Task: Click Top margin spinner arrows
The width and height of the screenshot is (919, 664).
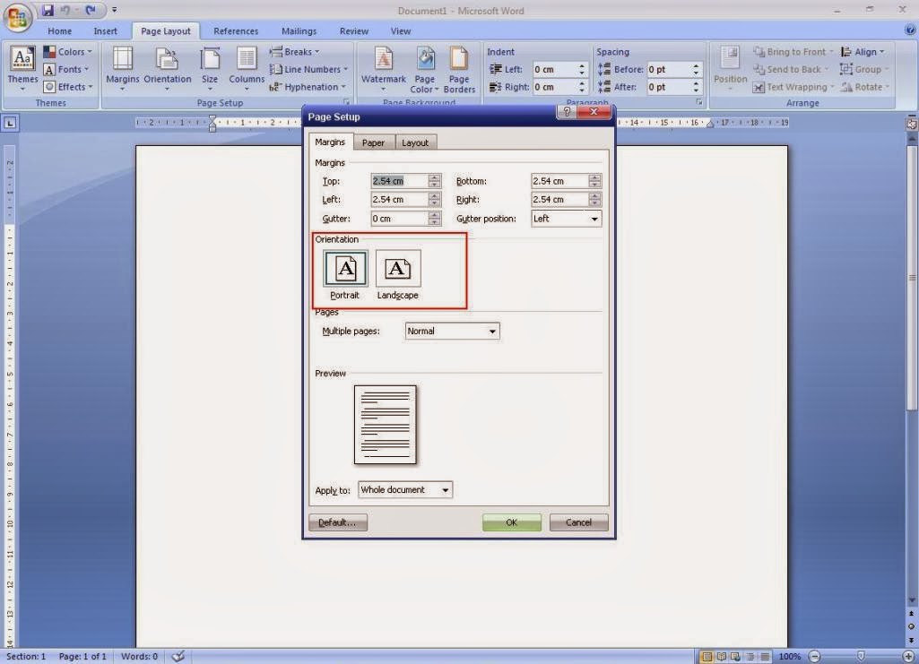Action: 434,181
